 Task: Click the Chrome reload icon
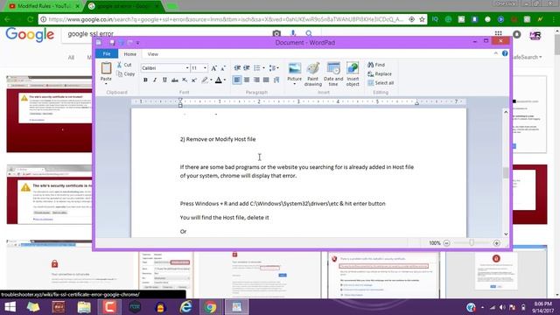pyautogui.click(x=31, y=19)
